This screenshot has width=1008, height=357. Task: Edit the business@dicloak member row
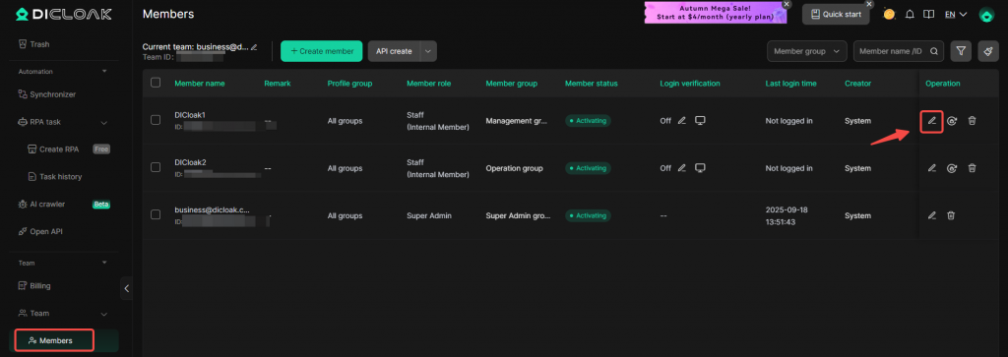931,215
